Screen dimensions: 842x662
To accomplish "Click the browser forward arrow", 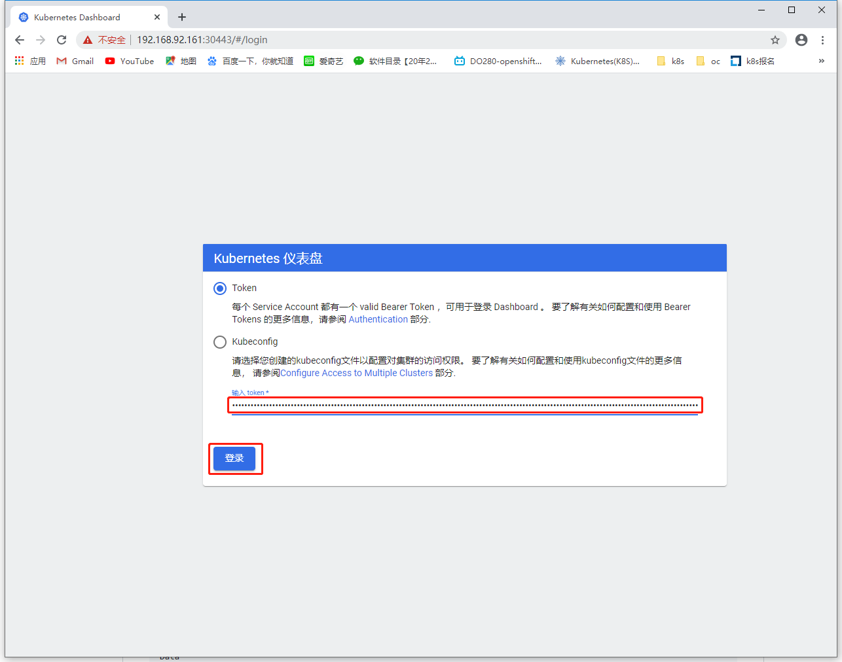I will [41, 40].
